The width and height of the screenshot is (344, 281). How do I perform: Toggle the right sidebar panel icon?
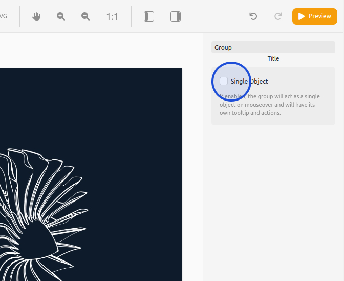pyautogui.click(x=176, y=16)
